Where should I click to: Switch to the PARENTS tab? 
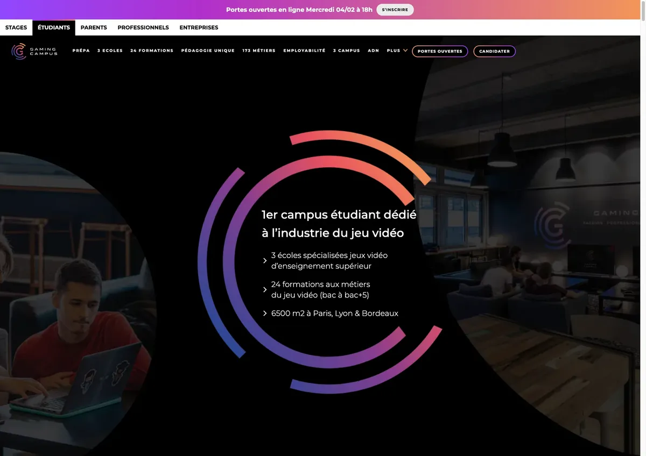pos(94,27)
